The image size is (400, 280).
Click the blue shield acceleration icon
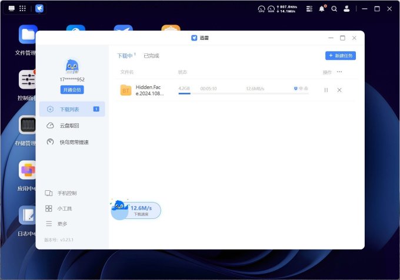(296, 88)
